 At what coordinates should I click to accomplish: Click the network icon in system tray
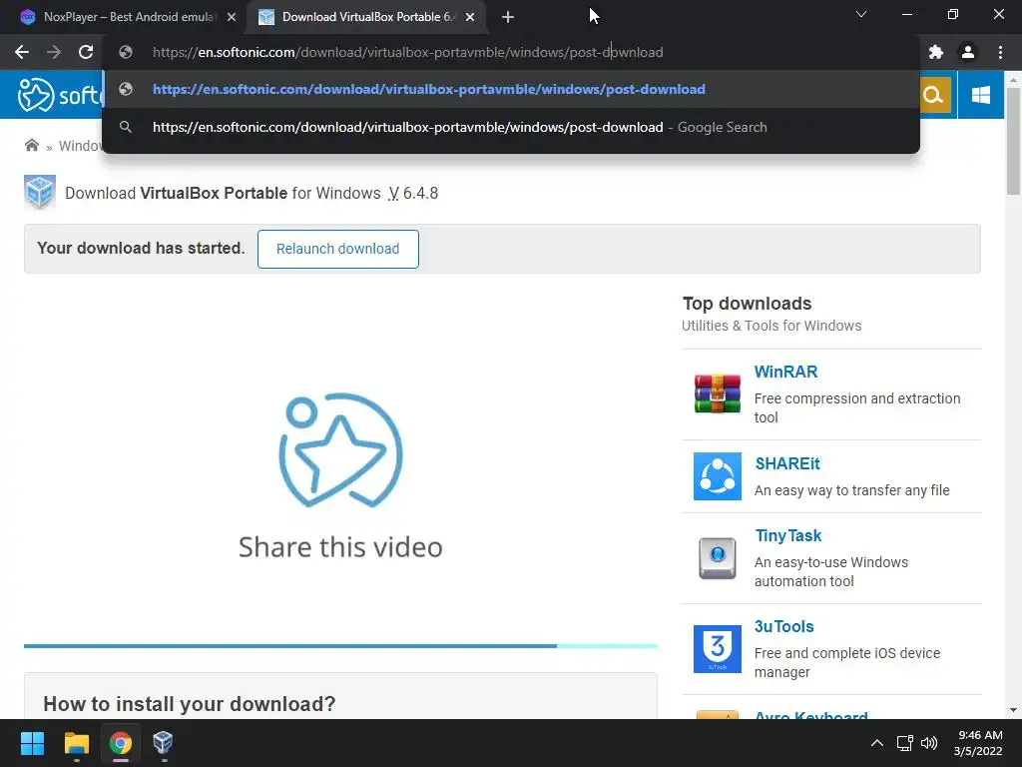[x=904, y=743]
